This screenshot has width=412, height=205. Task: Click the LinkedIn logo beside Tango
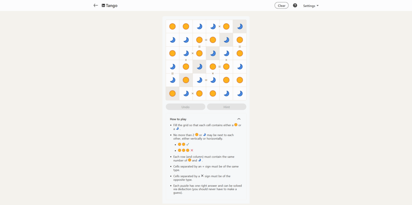pos(103,6)
